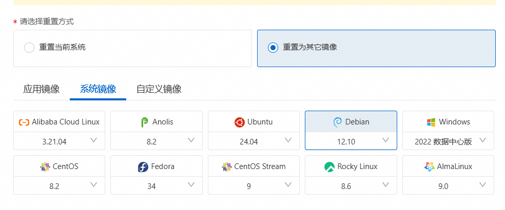Image resolution: width=505 pixels, height=210 pixels.
Task: Choose the CentOS image label
Action: pyautogui.click(x=65, y=166)
